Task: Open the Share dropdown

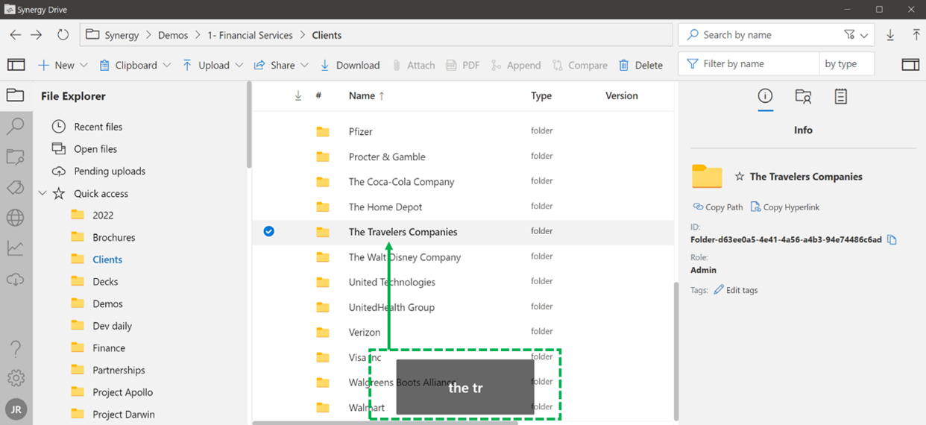Action: (281, 65)
